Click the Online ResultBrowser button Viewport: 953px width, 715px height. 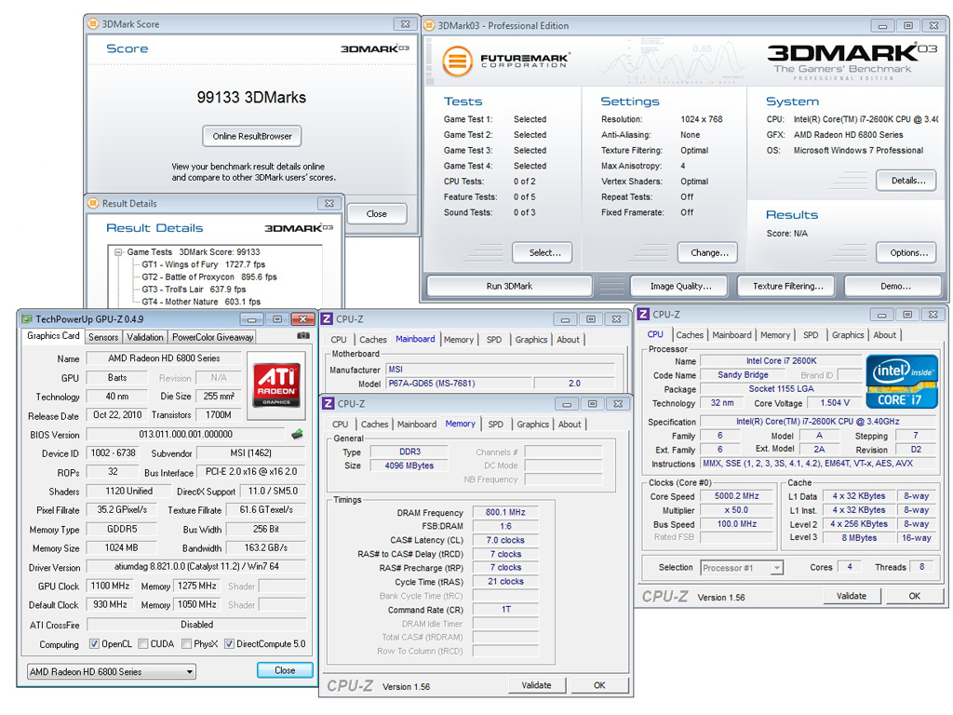point(252,136)
